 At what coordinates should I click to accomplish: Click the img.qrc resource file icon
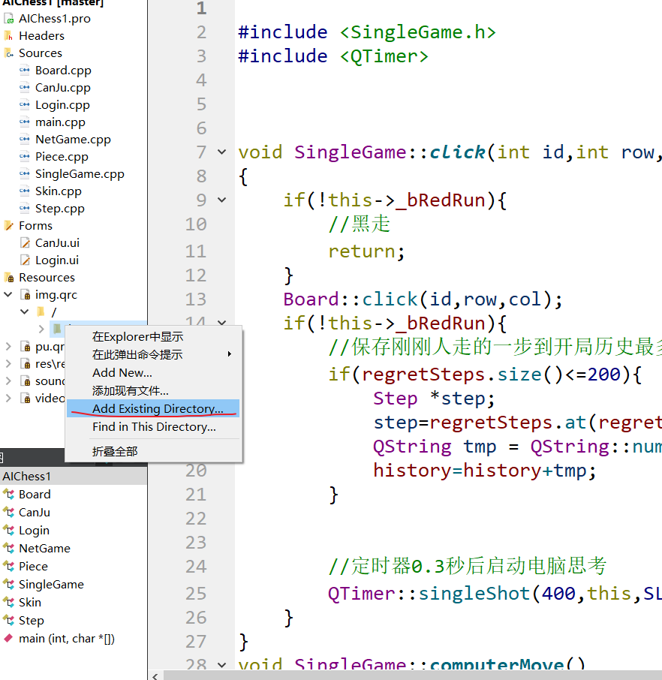26,295
